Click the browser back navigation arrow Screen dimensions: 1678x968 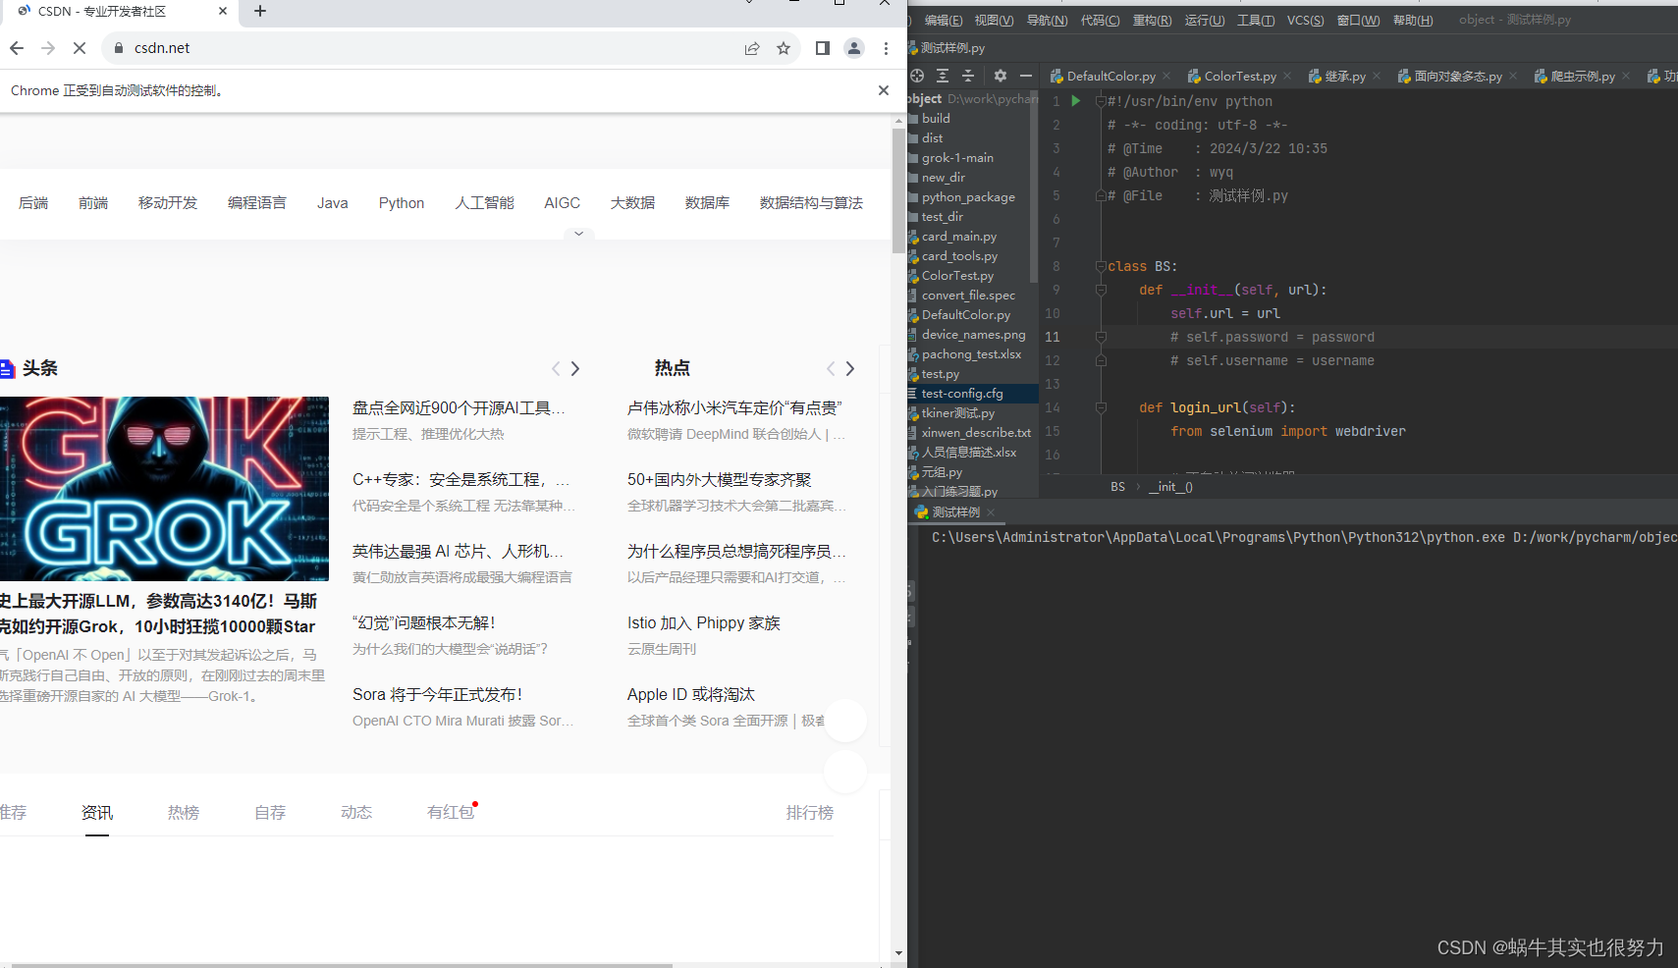coord(17,47)
